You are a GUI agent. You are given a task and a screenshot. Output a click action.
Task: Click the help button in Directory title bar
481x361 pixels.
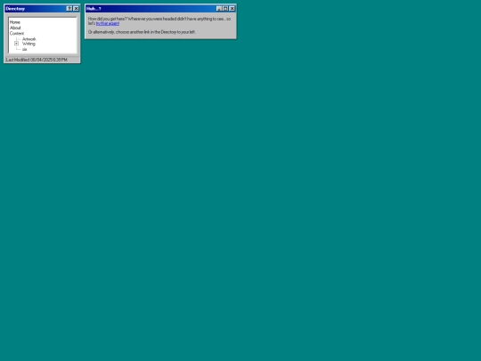tap(69, 9)
